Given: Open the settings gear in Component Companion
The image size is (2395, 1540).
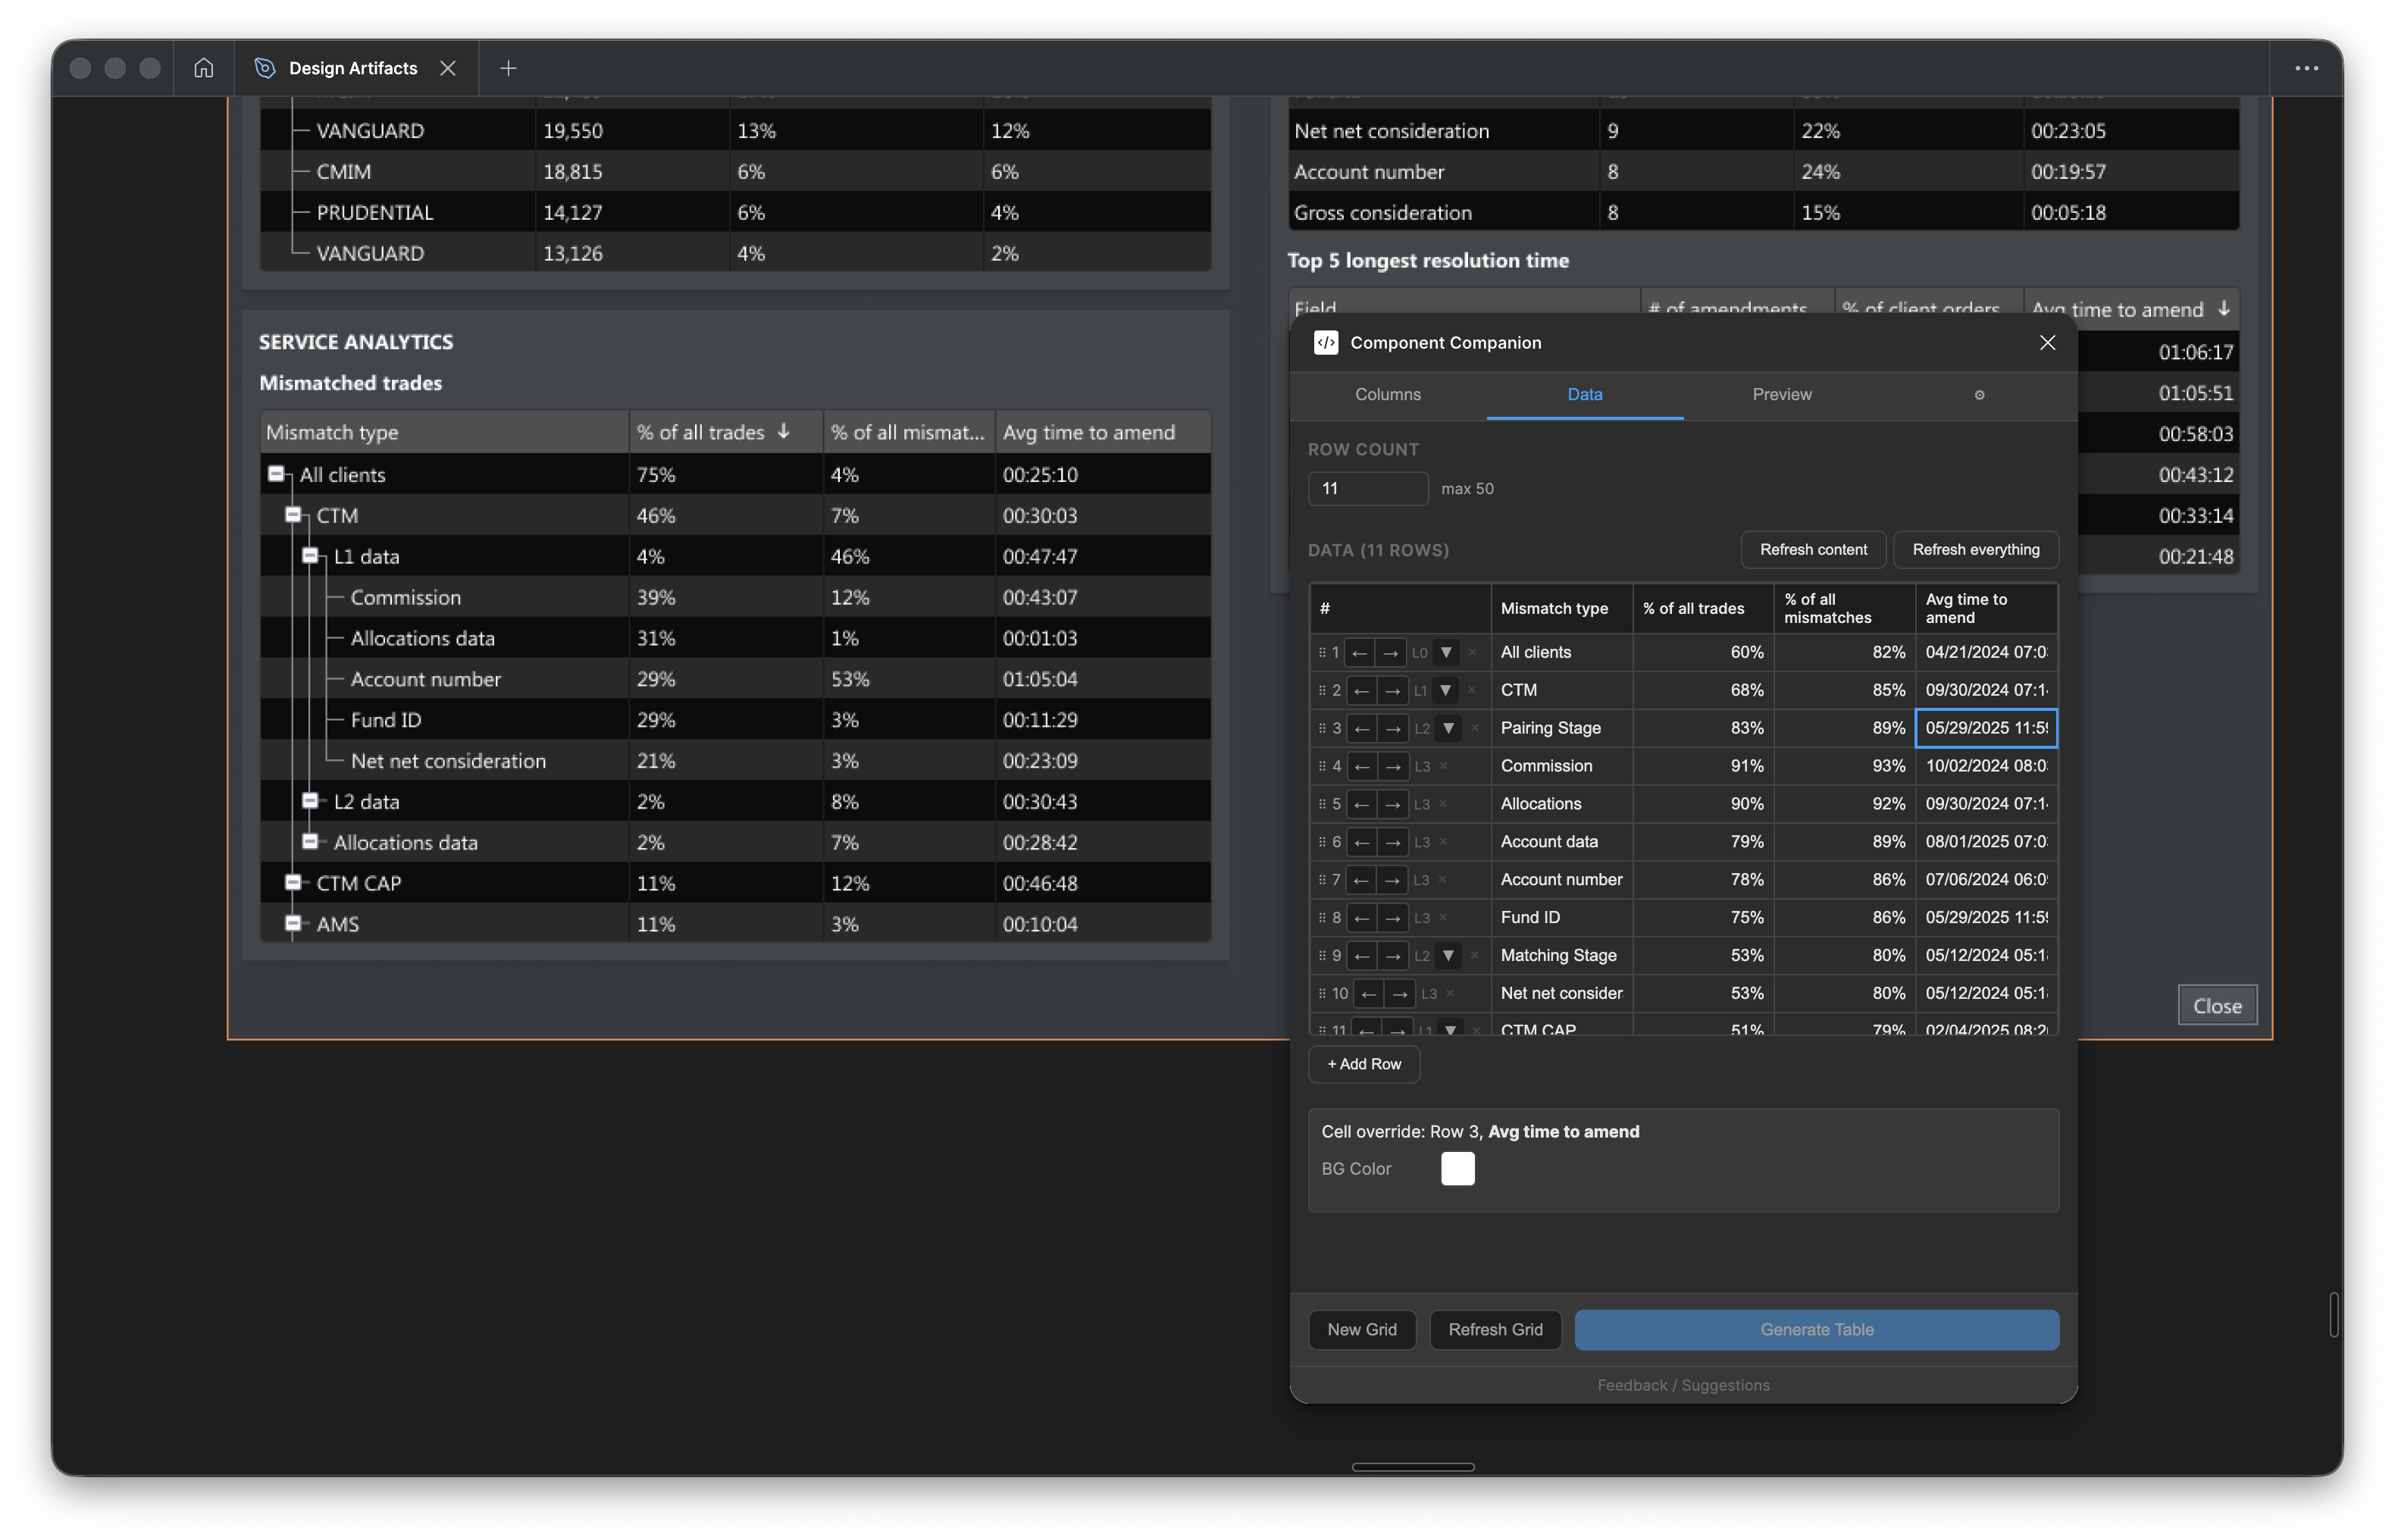Looking at the screenshot, I should point(1979,395).
